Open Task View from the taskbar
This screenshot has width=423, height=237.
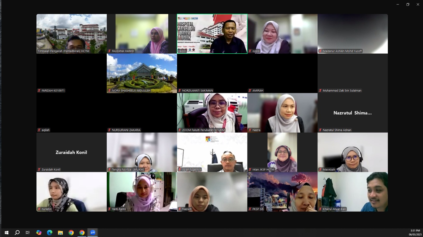(x=28, y=233)
